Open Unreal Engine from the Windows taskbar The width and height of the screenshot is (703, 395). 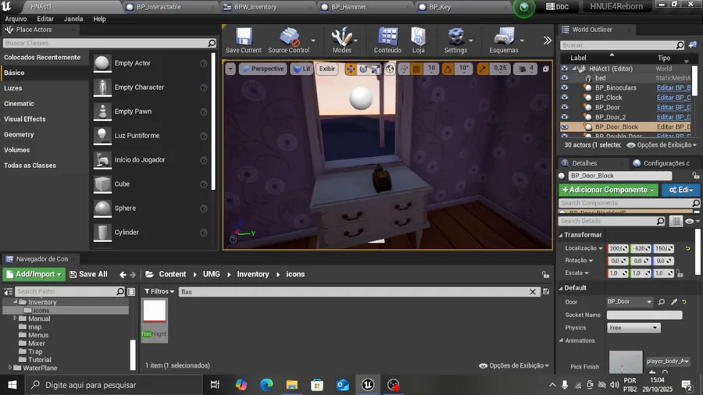tap(368, 385)
